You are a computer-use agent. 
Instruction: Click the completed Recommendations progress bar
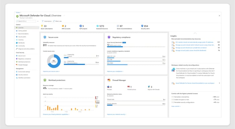[81, 64]
